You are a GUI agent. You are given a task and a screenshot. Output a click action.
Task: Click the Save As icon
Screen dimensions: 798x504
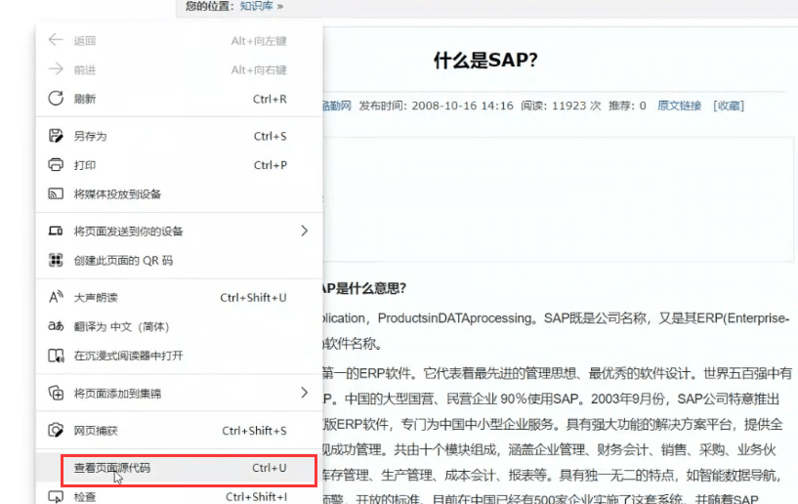pyautogui.click(x=56, y=136)
